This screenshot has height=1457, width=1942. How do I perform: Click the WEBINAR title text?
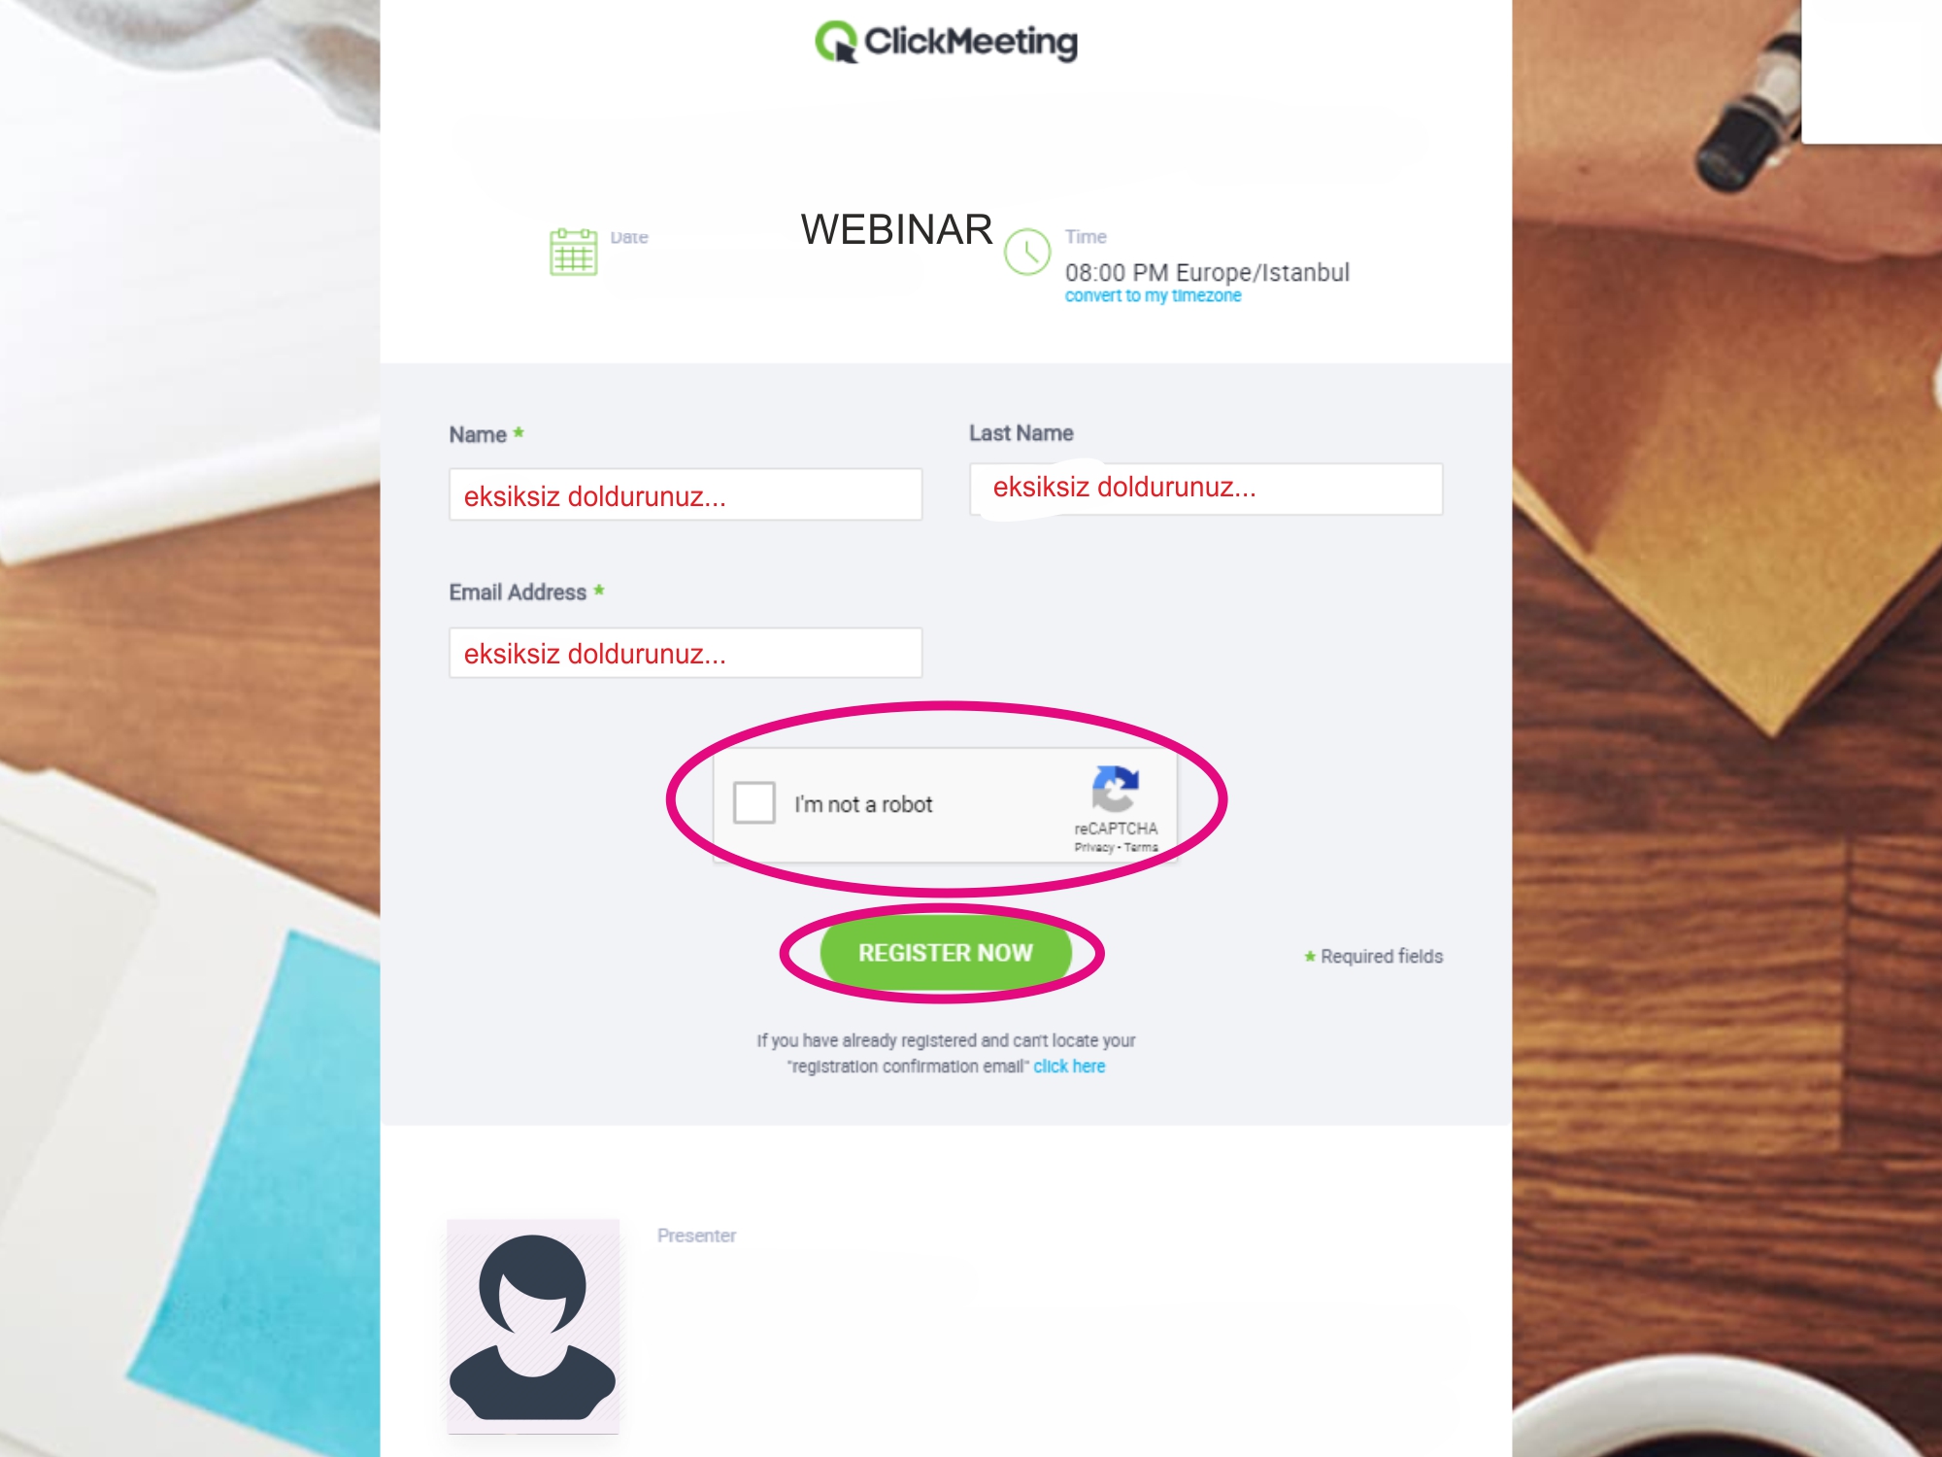coord(896,230)
